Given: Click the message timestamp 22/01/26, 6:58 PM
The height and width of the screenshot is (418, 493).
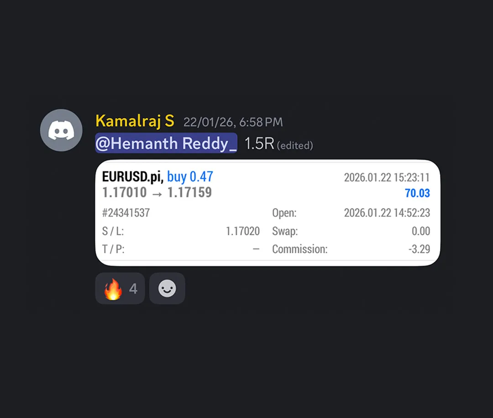Looking at the screenshot, I should 233,122.
